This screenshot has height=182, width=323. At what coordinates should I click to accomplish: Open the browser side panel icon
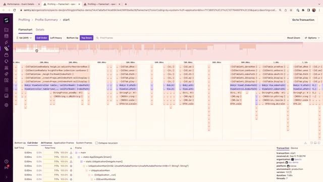[x=308, y=10]
